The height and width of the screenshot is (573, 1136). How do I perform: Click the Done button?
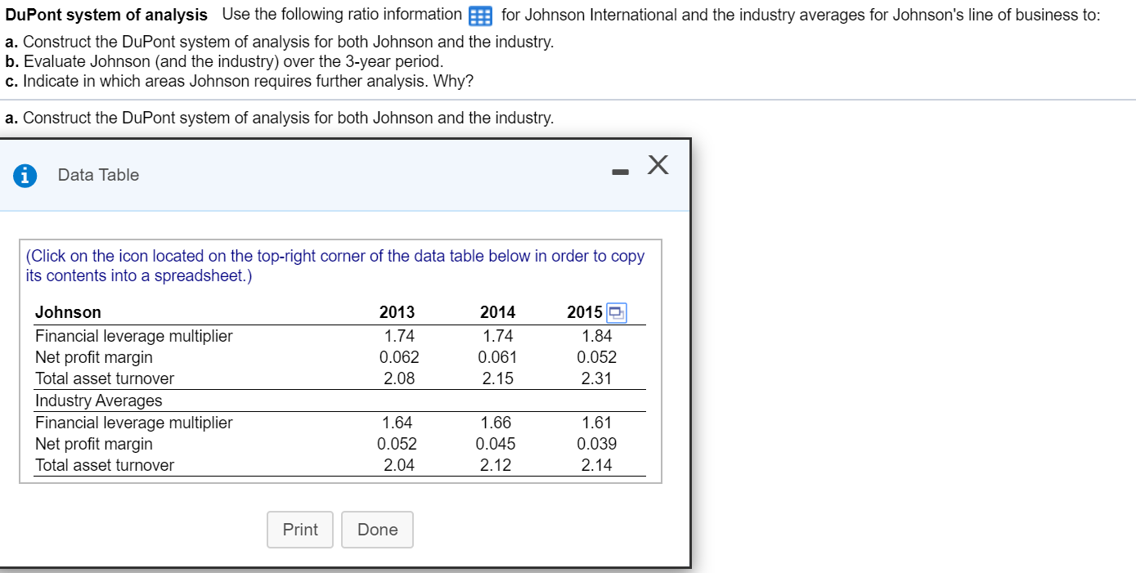[377, 530]
